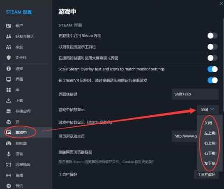
Task: Expand the 游戏中帧数显示 dropdown showing 关闭
Action: coord(208,110)
